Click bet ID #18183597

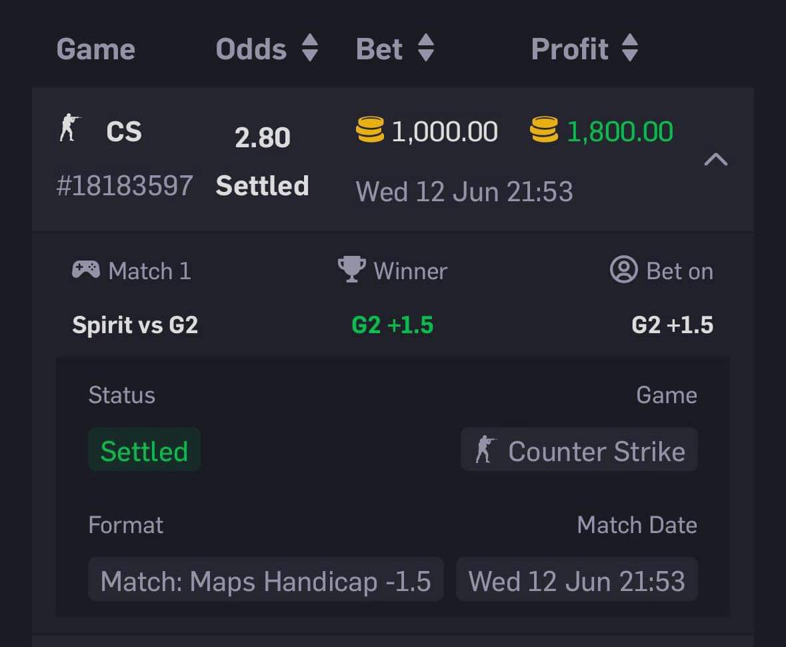click(125, 185)
